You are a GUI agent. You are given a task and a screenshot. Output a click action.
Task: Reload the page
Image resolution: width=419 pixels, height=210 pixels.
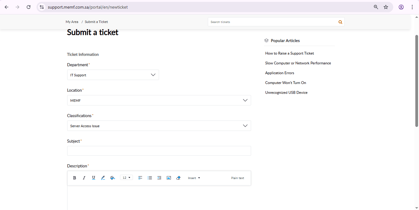29,7
